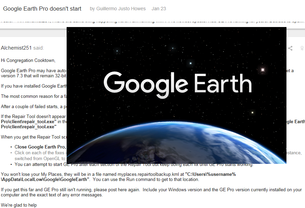Click the bold 'Close Google Earth Pro,' bullet
This screenshot has width=305, height=208.
[41, 147]
